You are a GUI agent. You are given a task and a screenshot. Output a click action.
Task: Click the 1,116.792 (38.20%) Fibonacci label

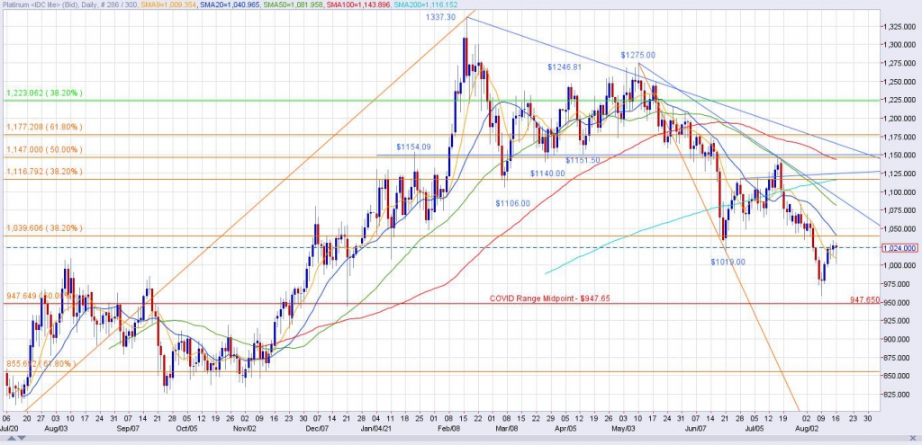pyautogui.click(x=45, y=172)
